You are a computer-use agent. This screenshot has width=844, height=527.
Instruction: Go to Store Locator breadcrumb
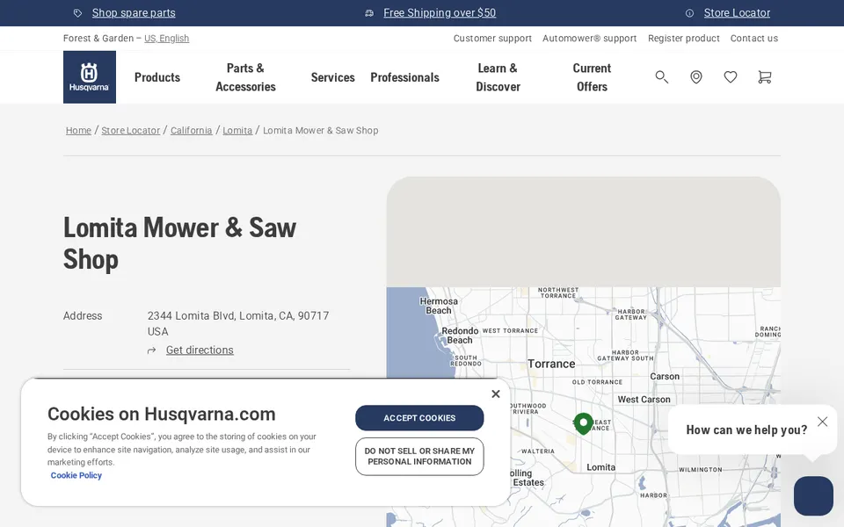pos(131,131)
